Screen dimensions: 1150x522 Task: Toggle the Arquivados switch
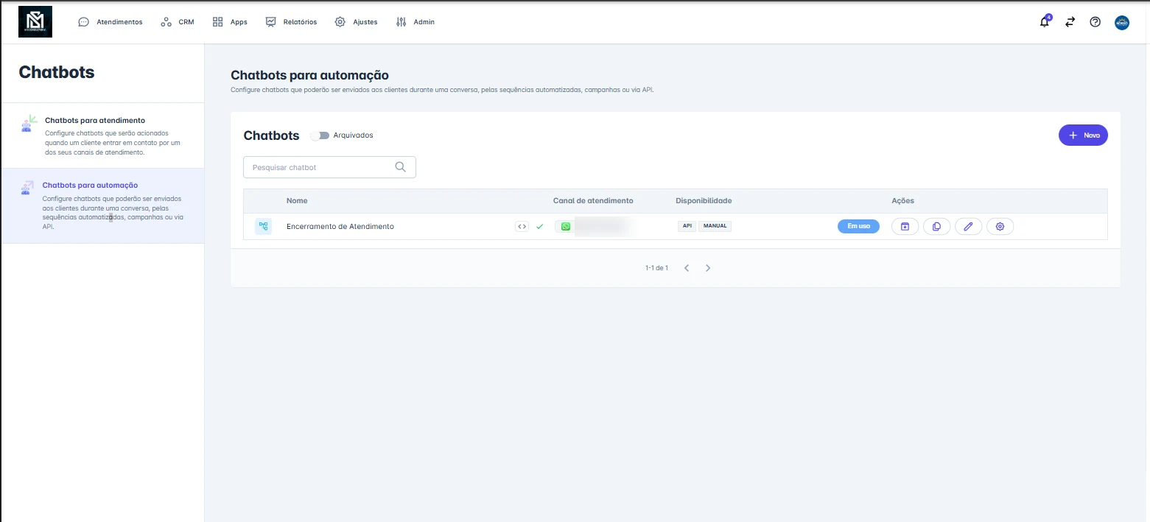[320, 135]
